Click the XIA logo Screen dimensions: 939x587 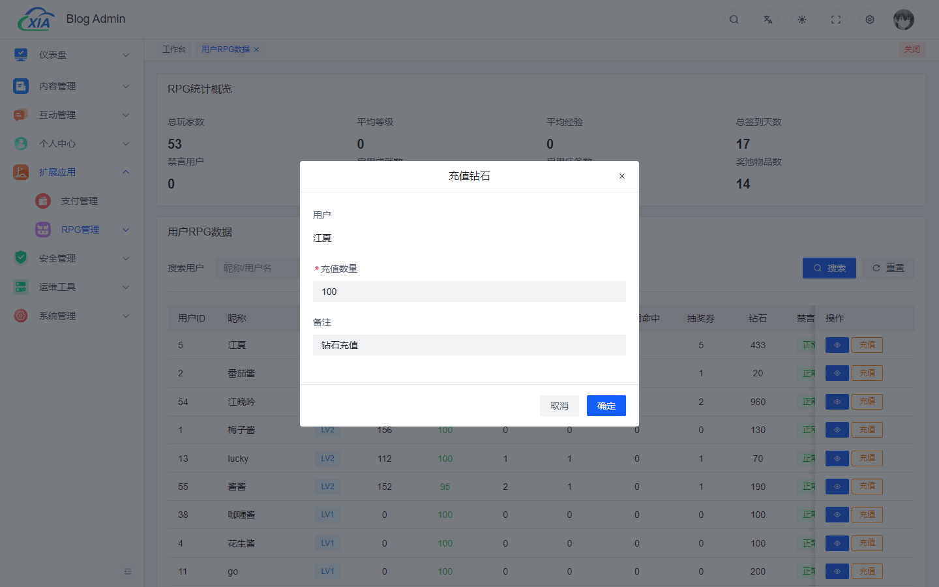pos(37,20)
